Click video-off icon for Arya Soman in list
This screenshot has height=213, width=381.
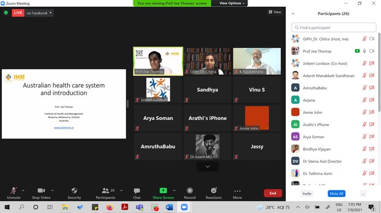pos(372,137)
